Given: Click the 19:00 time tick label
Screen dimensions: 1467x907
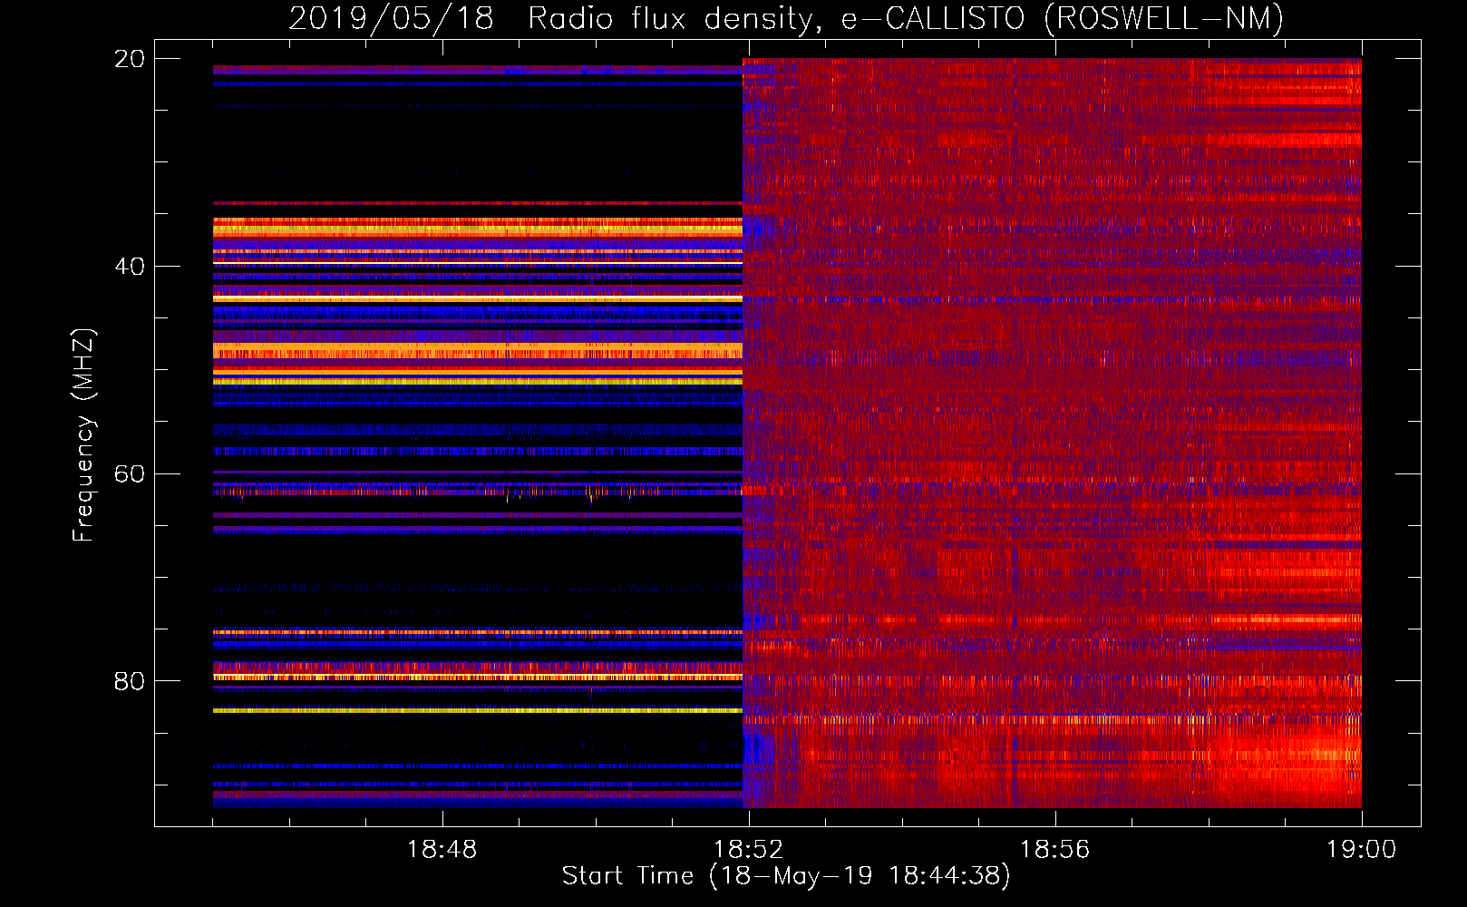Looking at the screenshot, I should (x=1361, y=850).
